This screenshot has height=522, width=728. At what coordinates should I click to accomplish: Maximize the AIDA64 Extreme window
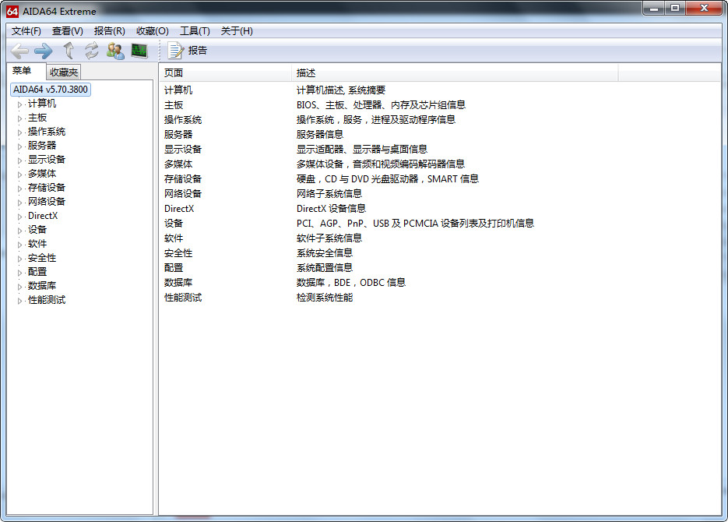674,9
